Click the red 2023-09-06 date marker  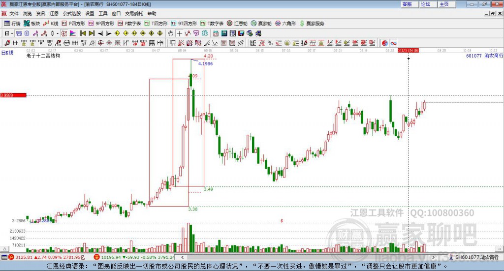coord(408,50)
